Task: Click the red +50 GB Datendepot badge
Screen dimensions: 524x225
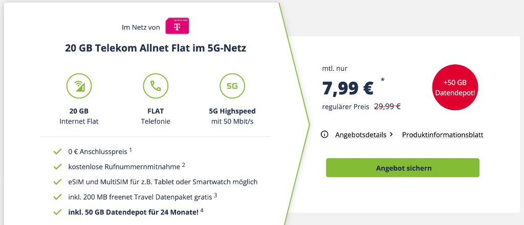Action: coord(454,87)
